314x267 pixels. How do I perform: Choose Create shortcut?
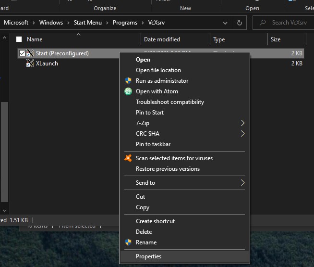click(184, 221)
